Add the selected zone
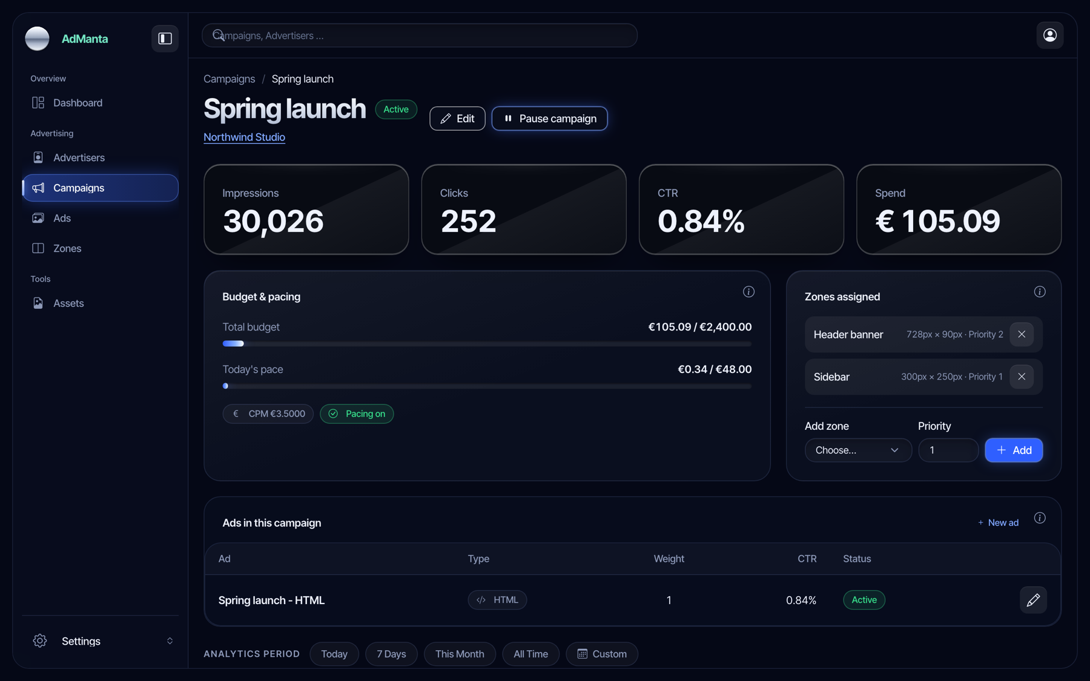 coord(1013,450)
